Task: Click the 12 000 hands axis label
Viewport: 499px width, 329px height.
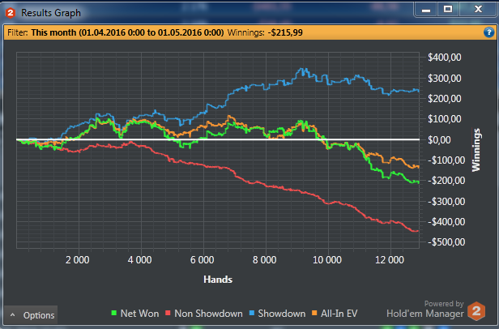Action: tap(390, 260)
